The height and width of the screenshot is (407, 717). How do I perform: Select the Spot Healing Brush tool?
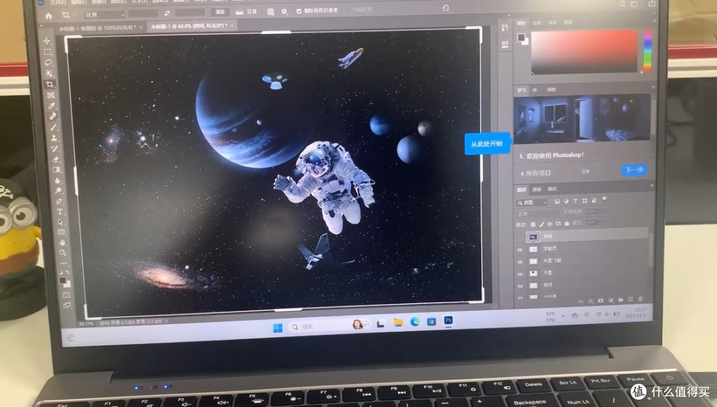[x=52, y=116]
